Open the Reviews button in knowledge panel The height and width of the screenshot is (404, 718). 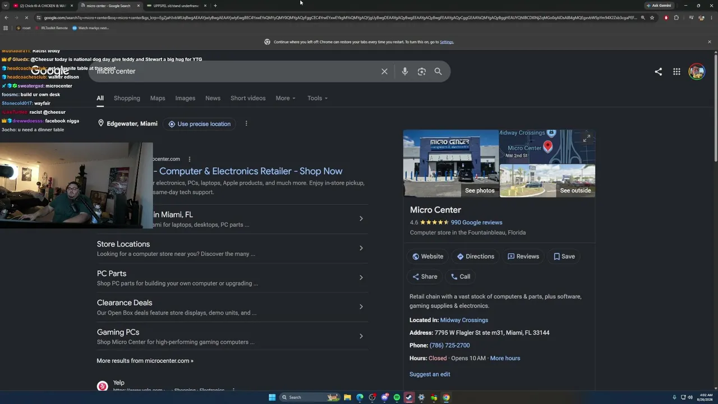point(523,256)
